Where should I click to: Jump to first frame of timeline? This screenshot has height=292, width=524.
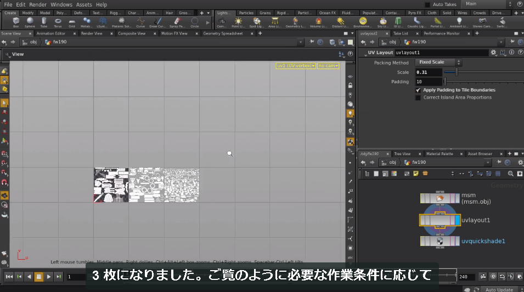click(x=9, y=276)
